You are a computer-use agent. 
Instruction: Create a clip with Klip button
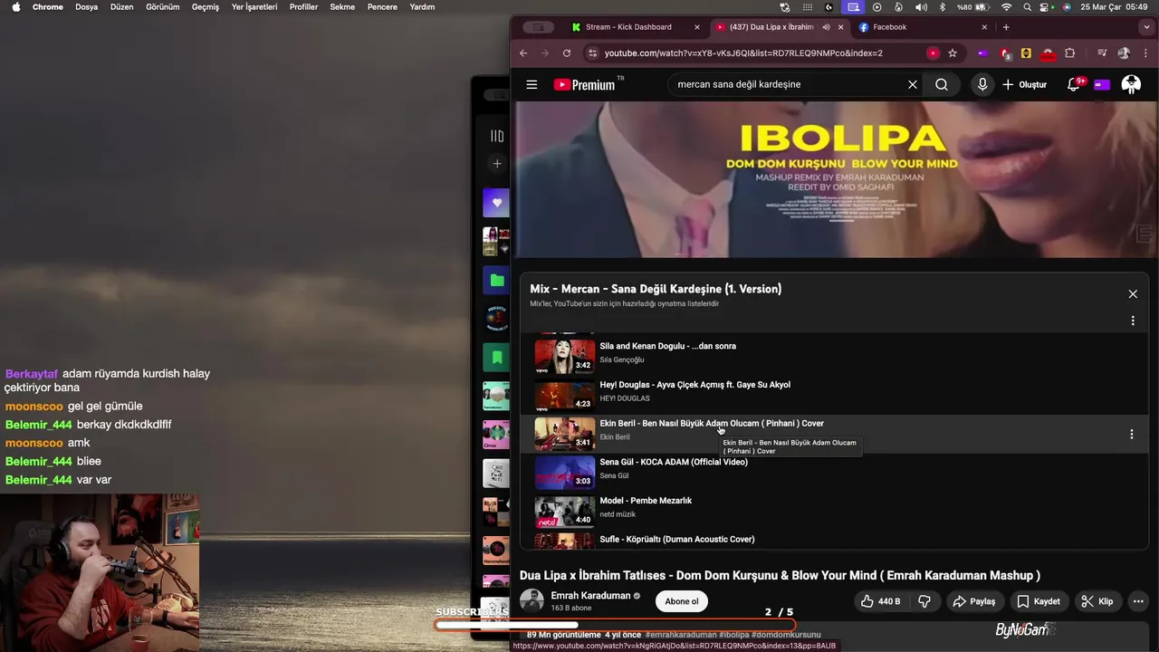coord(1097,601)
